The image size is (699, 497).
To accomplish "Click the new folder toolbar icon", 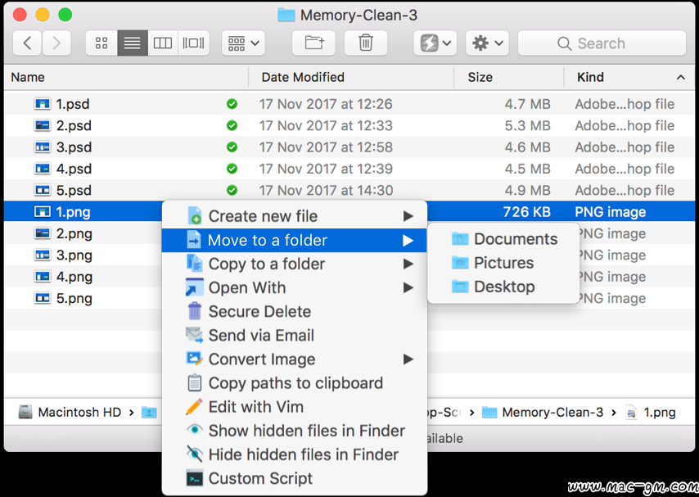I will (313, 43).
